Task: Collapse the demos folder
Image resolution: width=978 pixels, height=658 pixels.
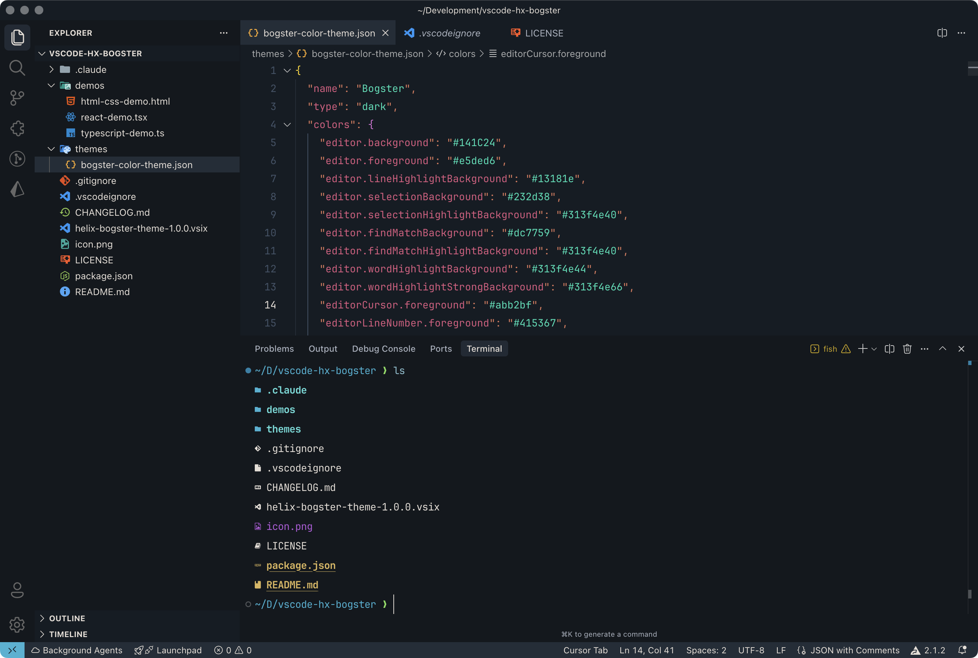Action: click(x=51, y=85)
